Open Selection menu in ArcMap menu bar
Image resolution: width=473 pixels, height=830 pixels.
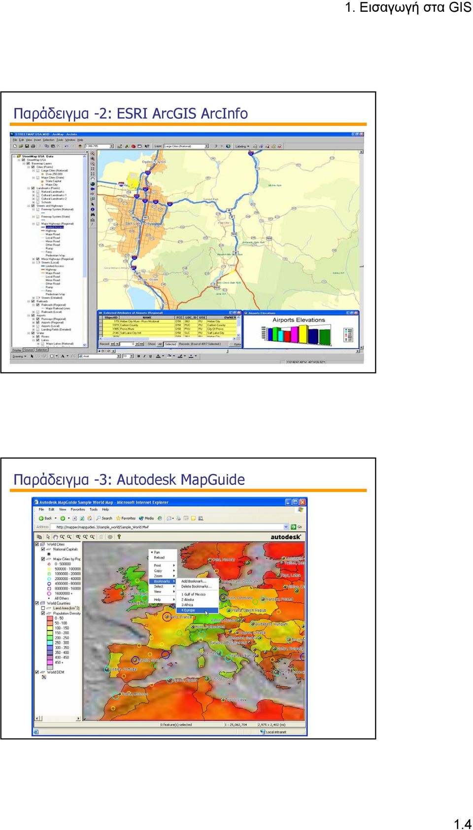(x=49, y=140)
